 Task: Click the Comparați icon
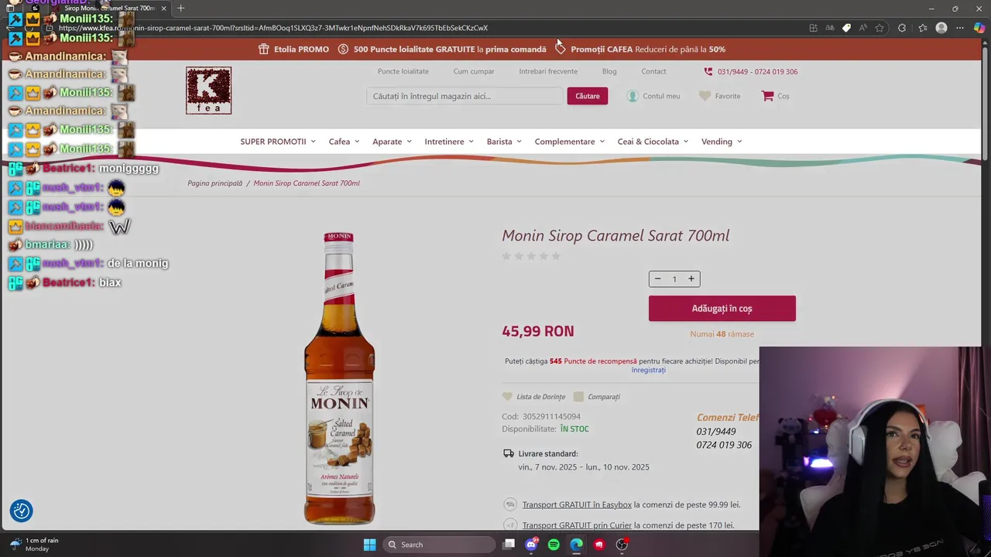coord(578,397)
